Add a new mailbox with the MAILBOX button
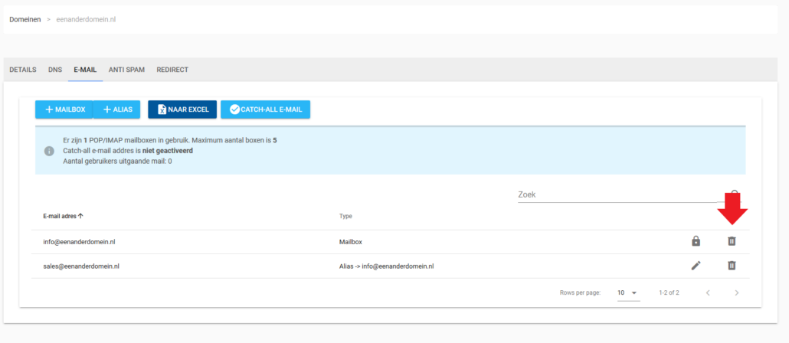 [64, 109]
